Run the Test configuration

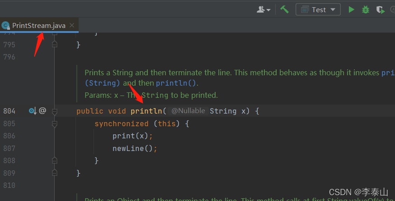(351, 9)
